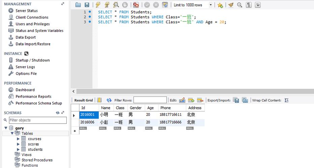
Task: Select phone cell 18817716611
Action: 172,115
